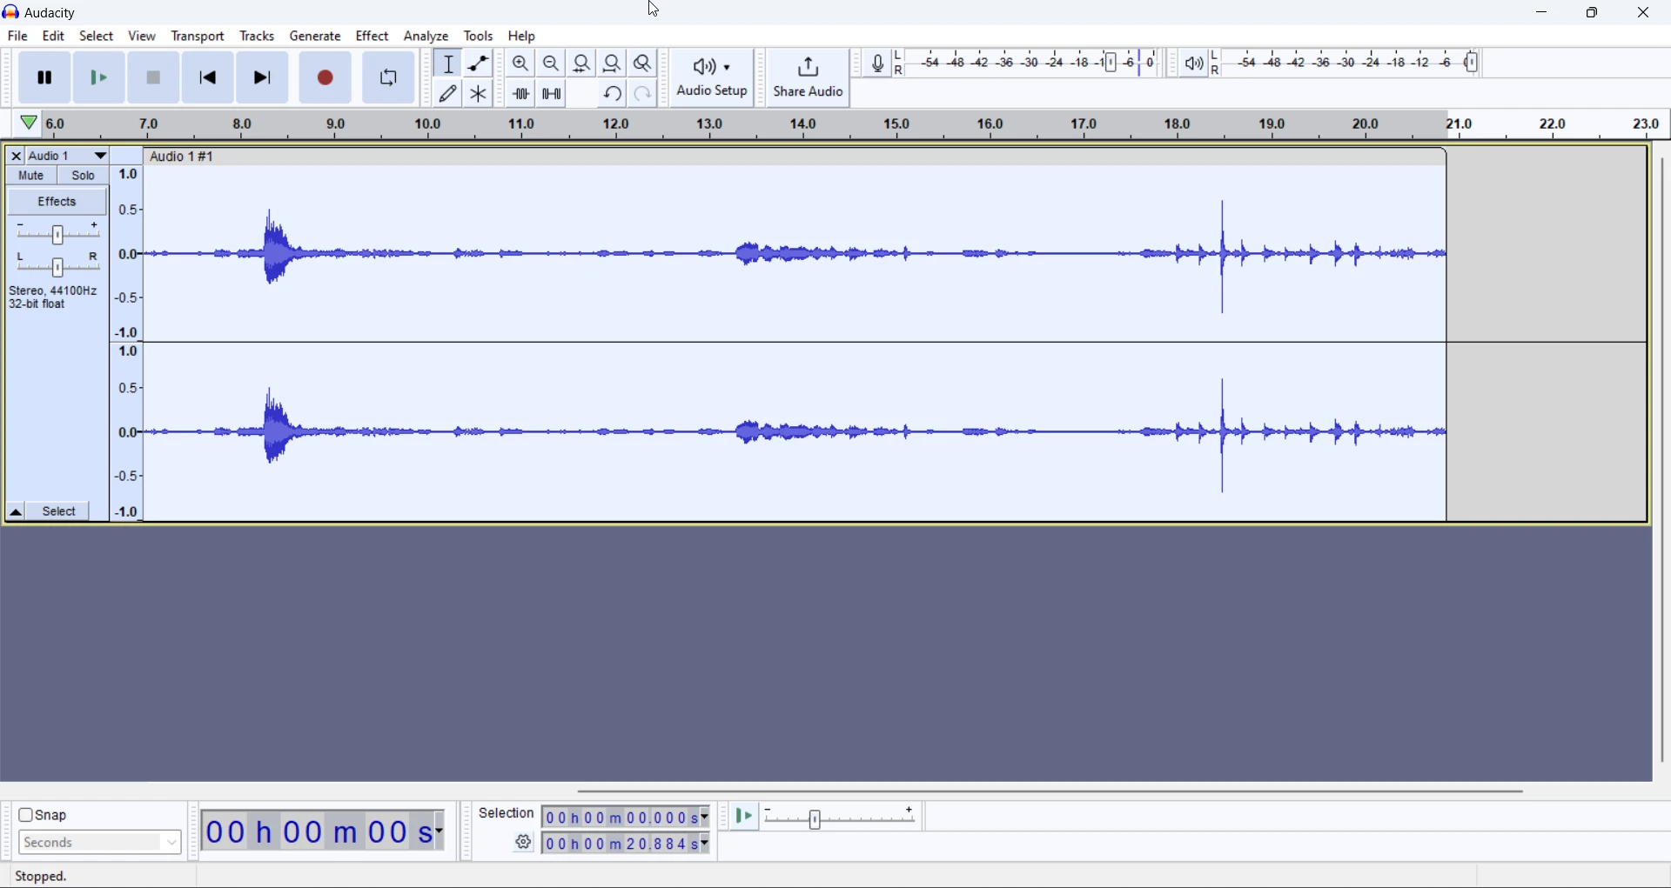Maximize the Audacity window
This screenshot has height=888, width=1671.
point(1593,12)
